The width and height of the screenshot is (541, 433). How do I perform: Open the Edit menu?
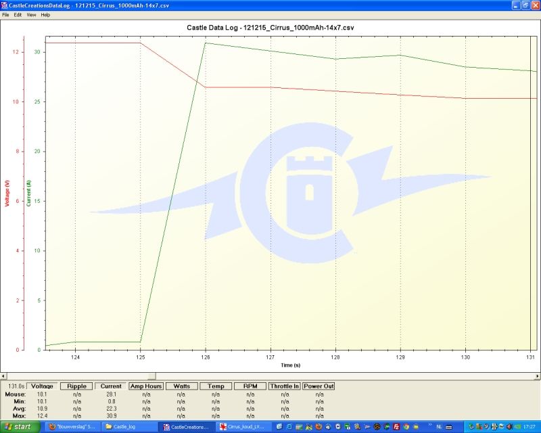point(18,15)
